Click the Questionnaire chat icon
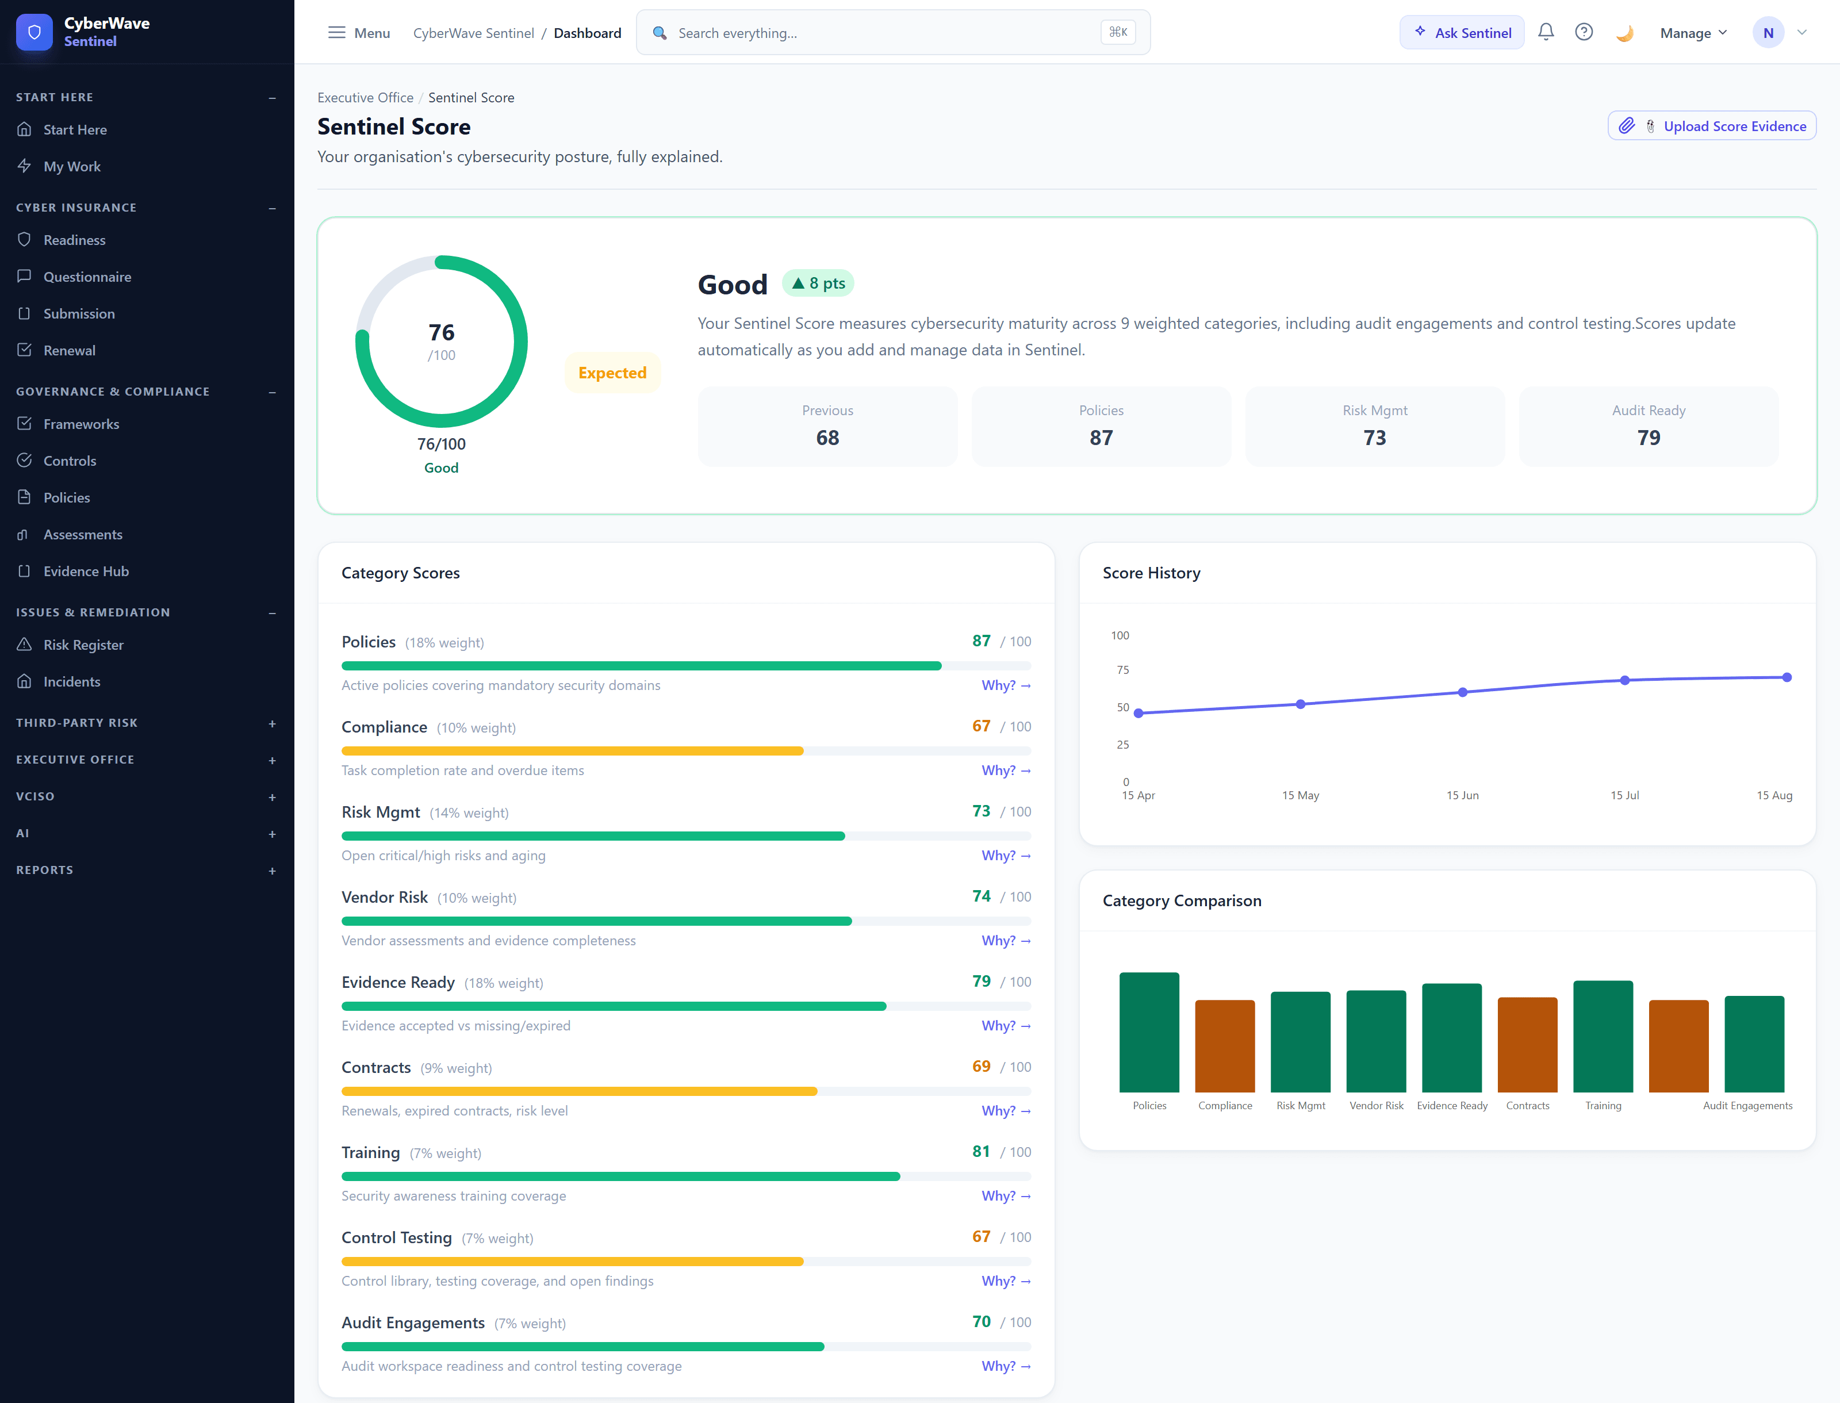The width and height of the screenshot is (1840, 1403). [24, 277]
